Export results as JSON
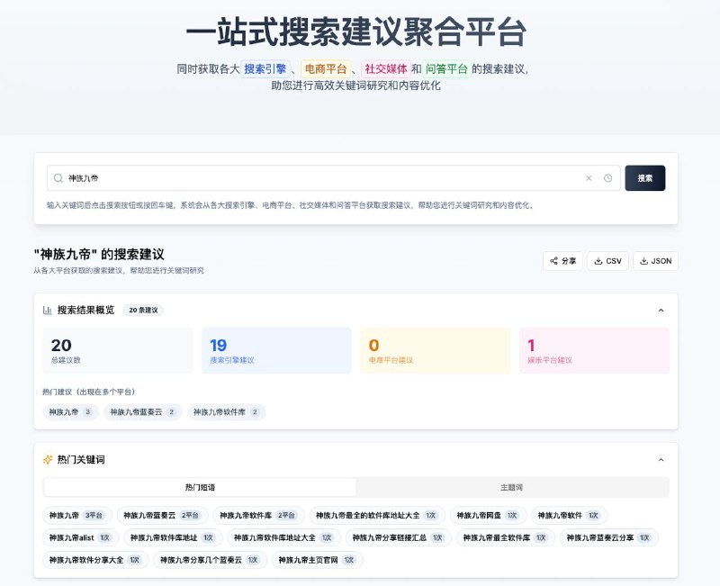 point(655,261)
